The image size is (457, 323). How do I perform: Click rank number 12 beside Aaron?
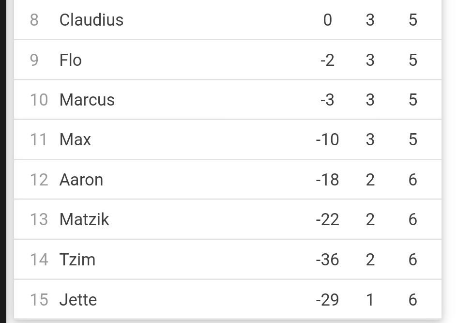(39, 180)
